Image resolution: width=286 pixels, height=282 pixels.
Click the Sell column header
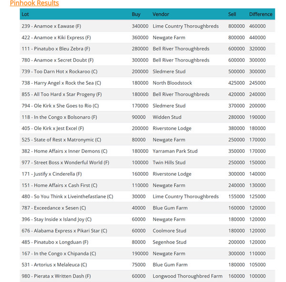[x=232, y=14]
